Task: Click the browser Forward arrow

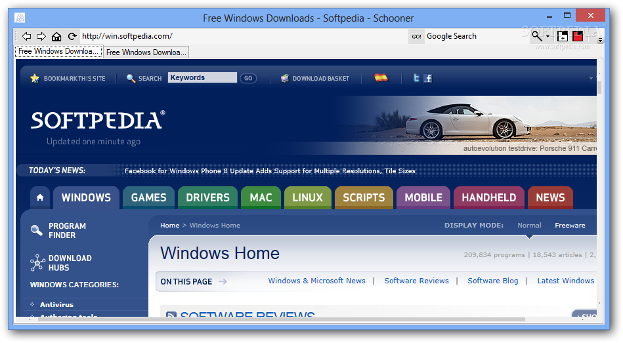Action: (x=41, y=37)
